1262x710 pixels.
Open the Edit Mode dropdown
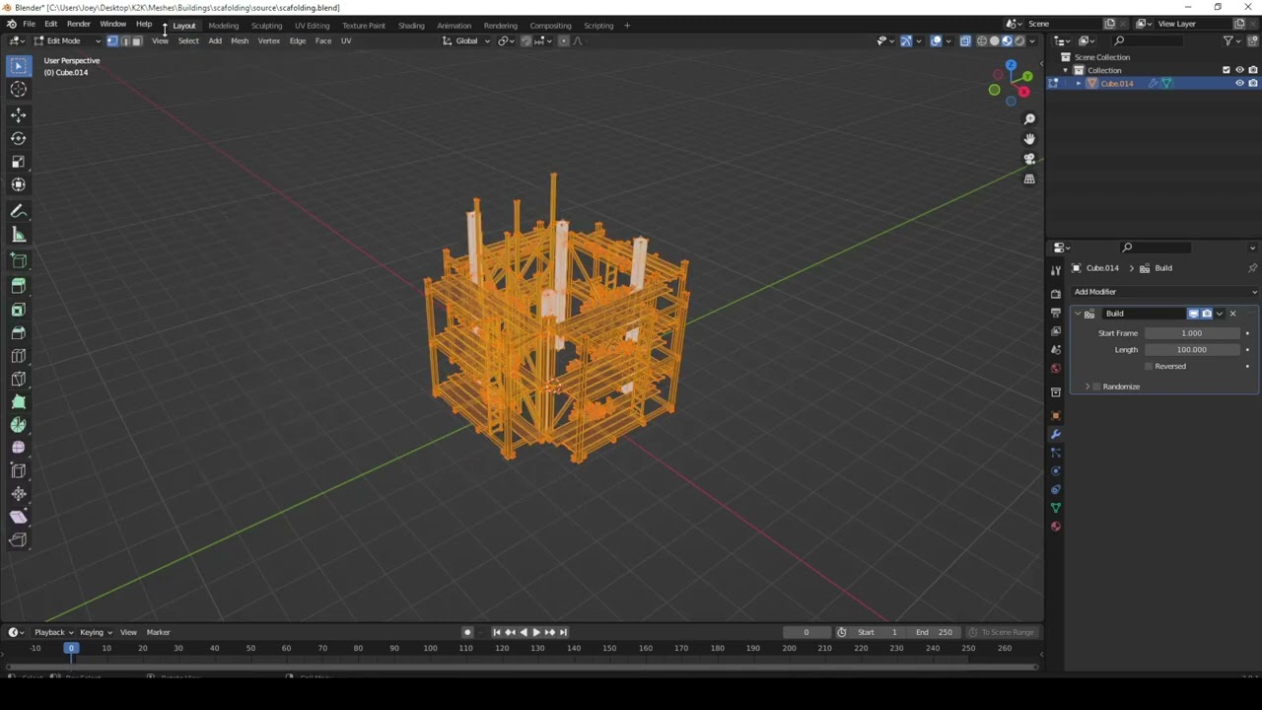pos(67,40)
